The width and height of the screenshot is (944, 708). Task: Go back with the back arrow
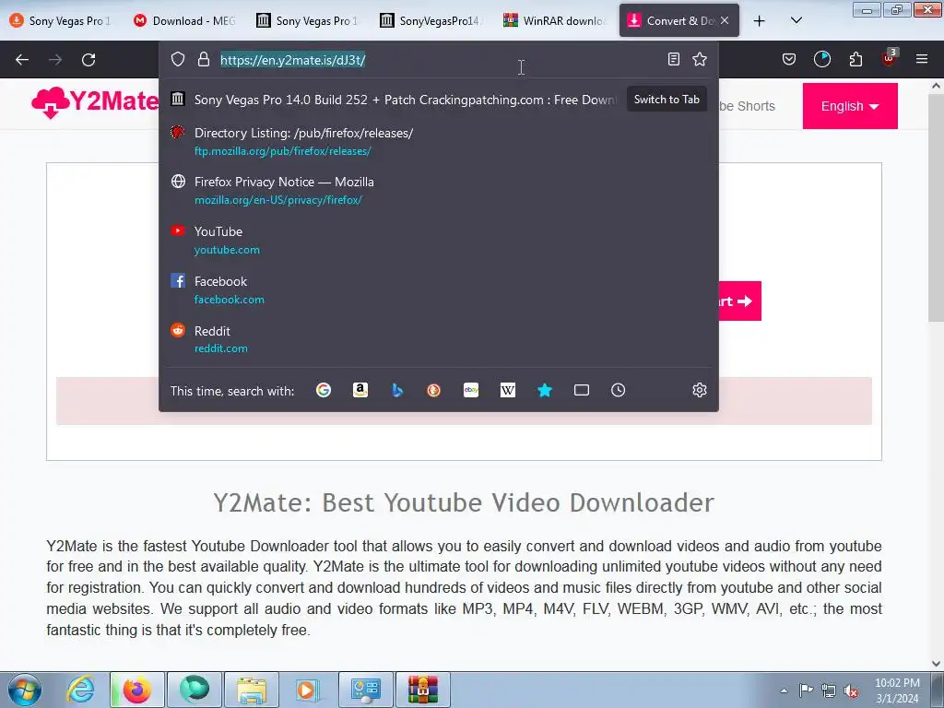pos(22,60)
